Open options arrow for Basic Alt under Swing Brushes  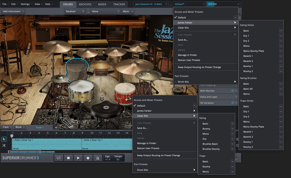pos(281,89)
